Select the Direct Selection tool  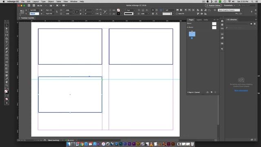[7, 29]
